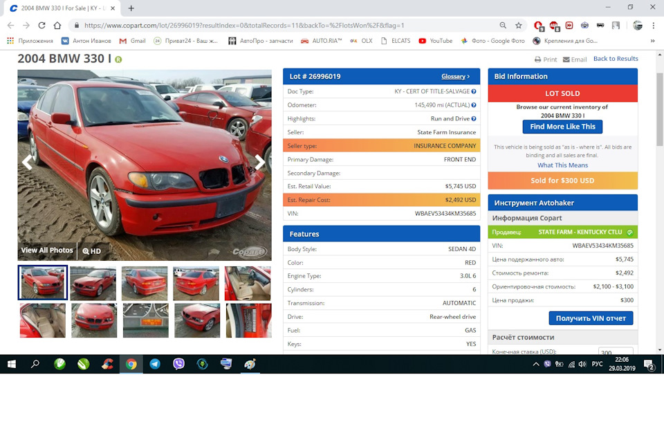
Task: Expand the hidden bookmarks chevron
Action: point(652,41)
